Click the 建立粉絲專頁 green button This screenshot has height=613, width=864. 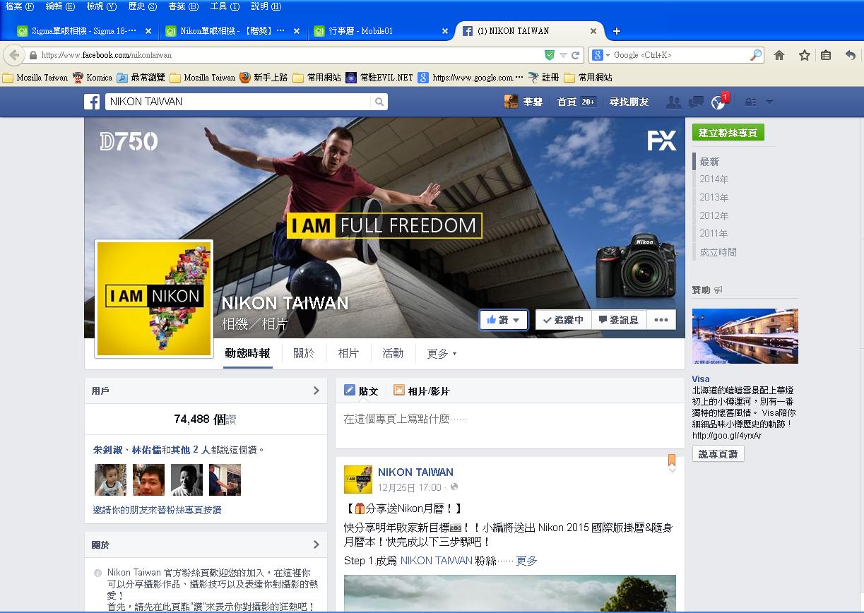coord(728,132)
